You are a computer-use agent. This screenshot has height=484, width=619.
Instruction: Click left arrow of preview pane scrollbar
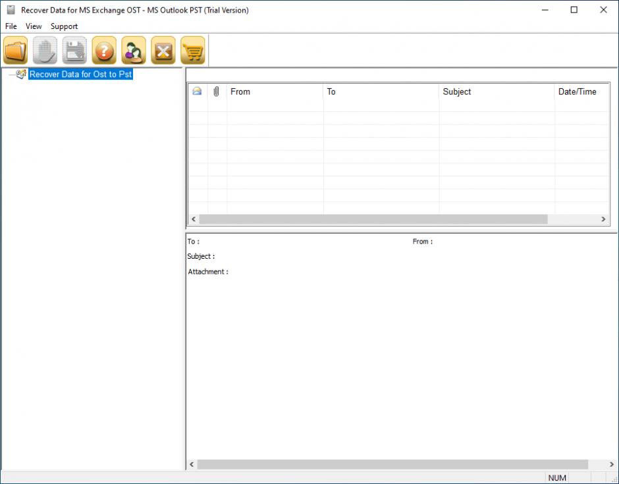pyautogui.click(x=192, y=464)
